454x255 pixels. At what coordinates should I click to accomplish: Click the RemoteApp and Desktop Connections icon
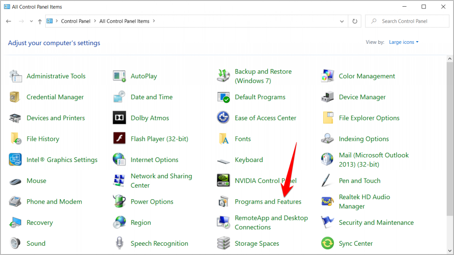pyautogui.click(x=223, y=222)
